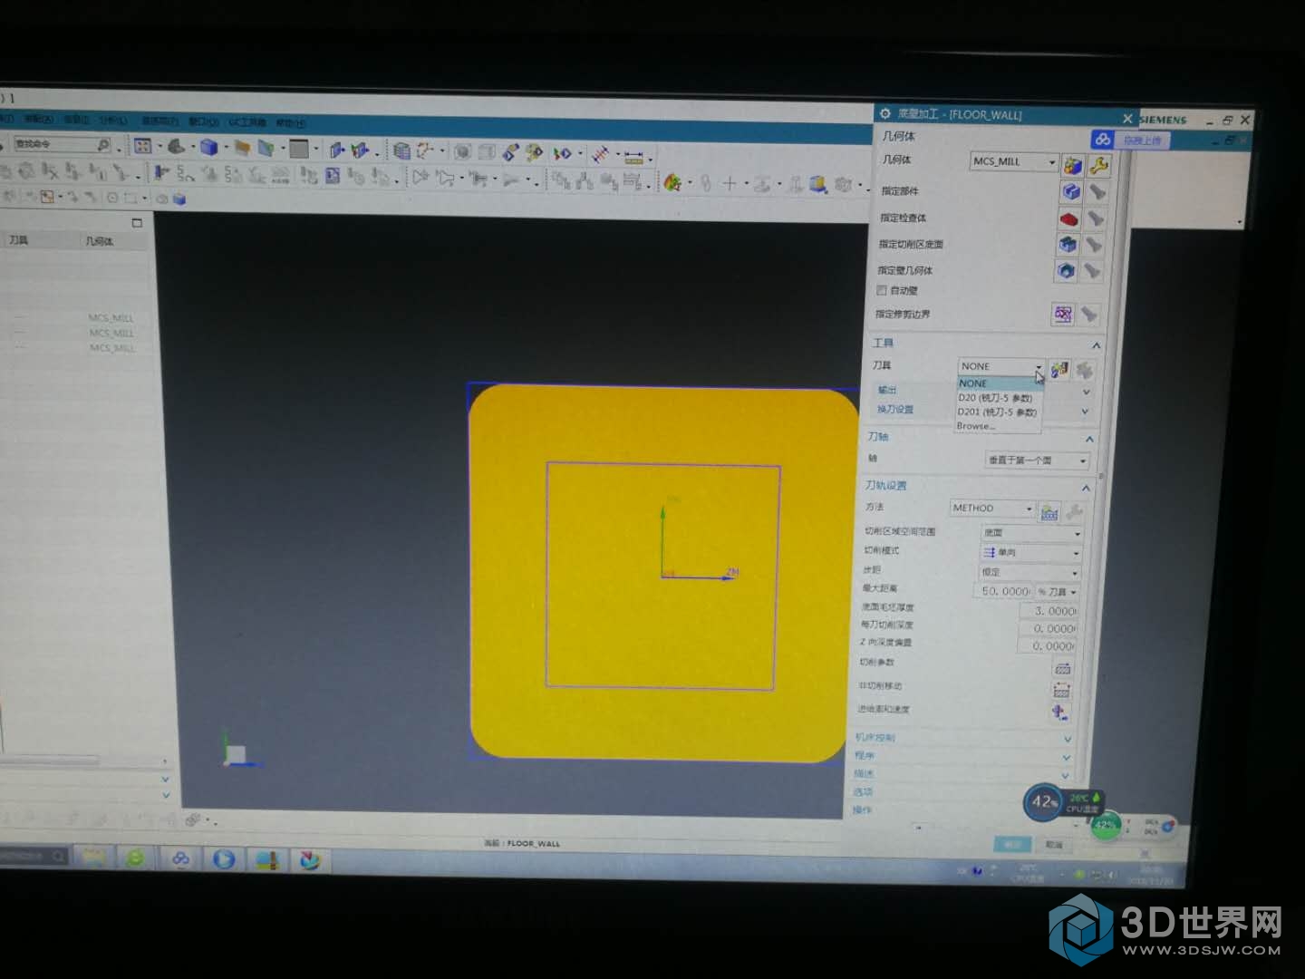
Task: Click the create new tool icon beside NONE
Action: [x=1058, y=368]
